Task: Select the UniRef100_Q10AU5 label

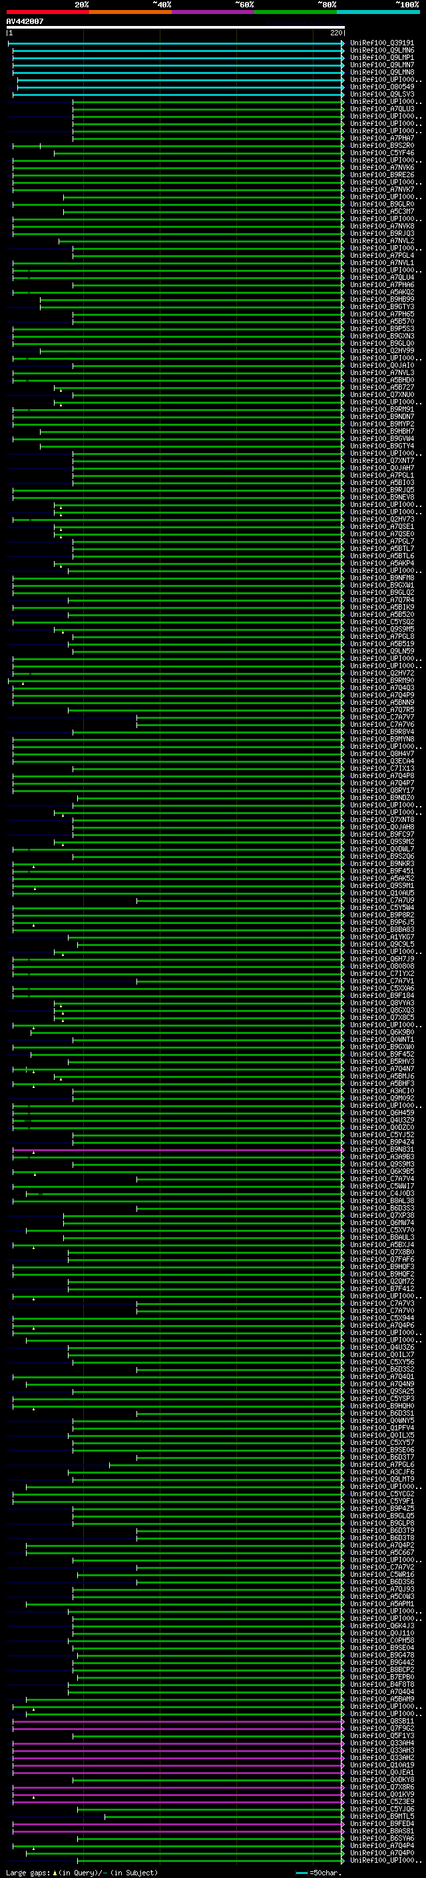Action: click(381, 893)
